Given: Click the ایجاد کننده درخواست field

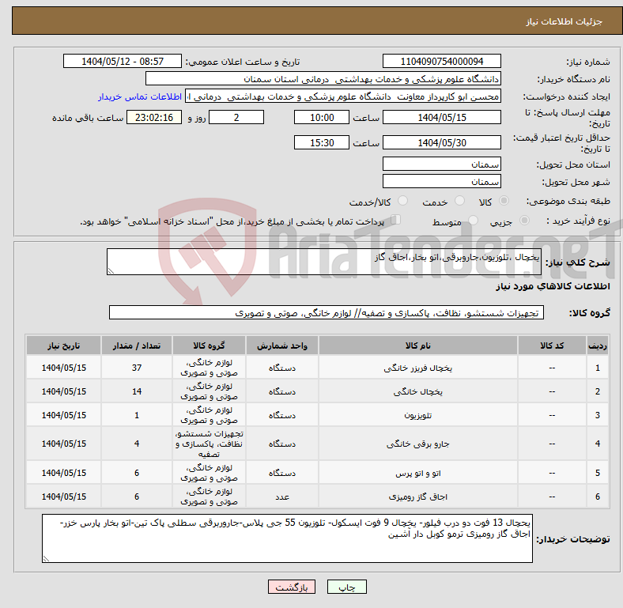Looking at the screenshot, I should tap(343, 96).
